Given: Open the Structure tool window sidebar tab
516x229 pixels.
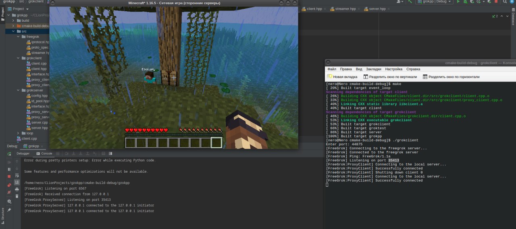Looking at the screenshot, I should pyautogui.click(x=2, y=215).
